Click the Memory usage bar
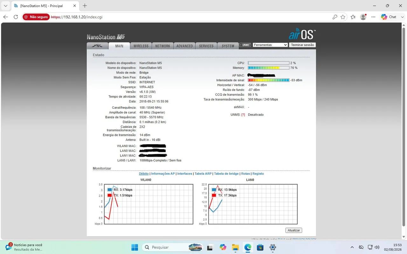The height and width of the screenshot is (254, 407). coord(269,68)
